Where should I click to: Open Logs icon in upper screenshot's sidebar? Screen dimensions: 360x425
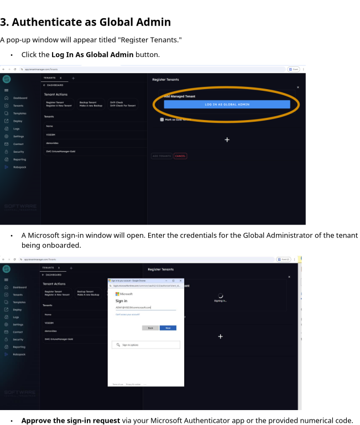click(x=7, y=128)
